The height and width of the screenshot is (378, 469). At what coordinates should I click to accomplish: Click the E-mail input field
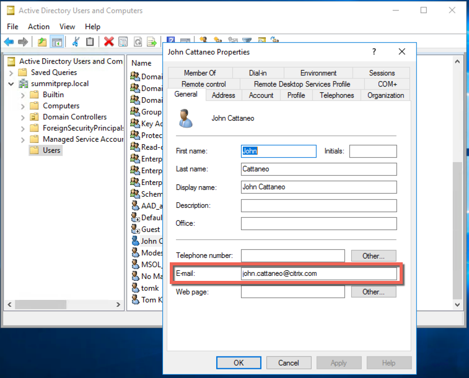318,273
